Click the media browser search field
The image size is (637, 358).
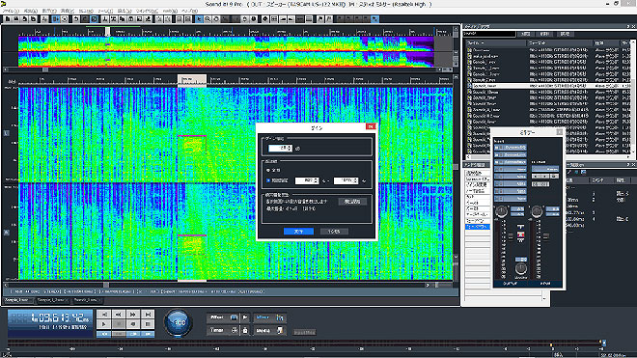489,34
